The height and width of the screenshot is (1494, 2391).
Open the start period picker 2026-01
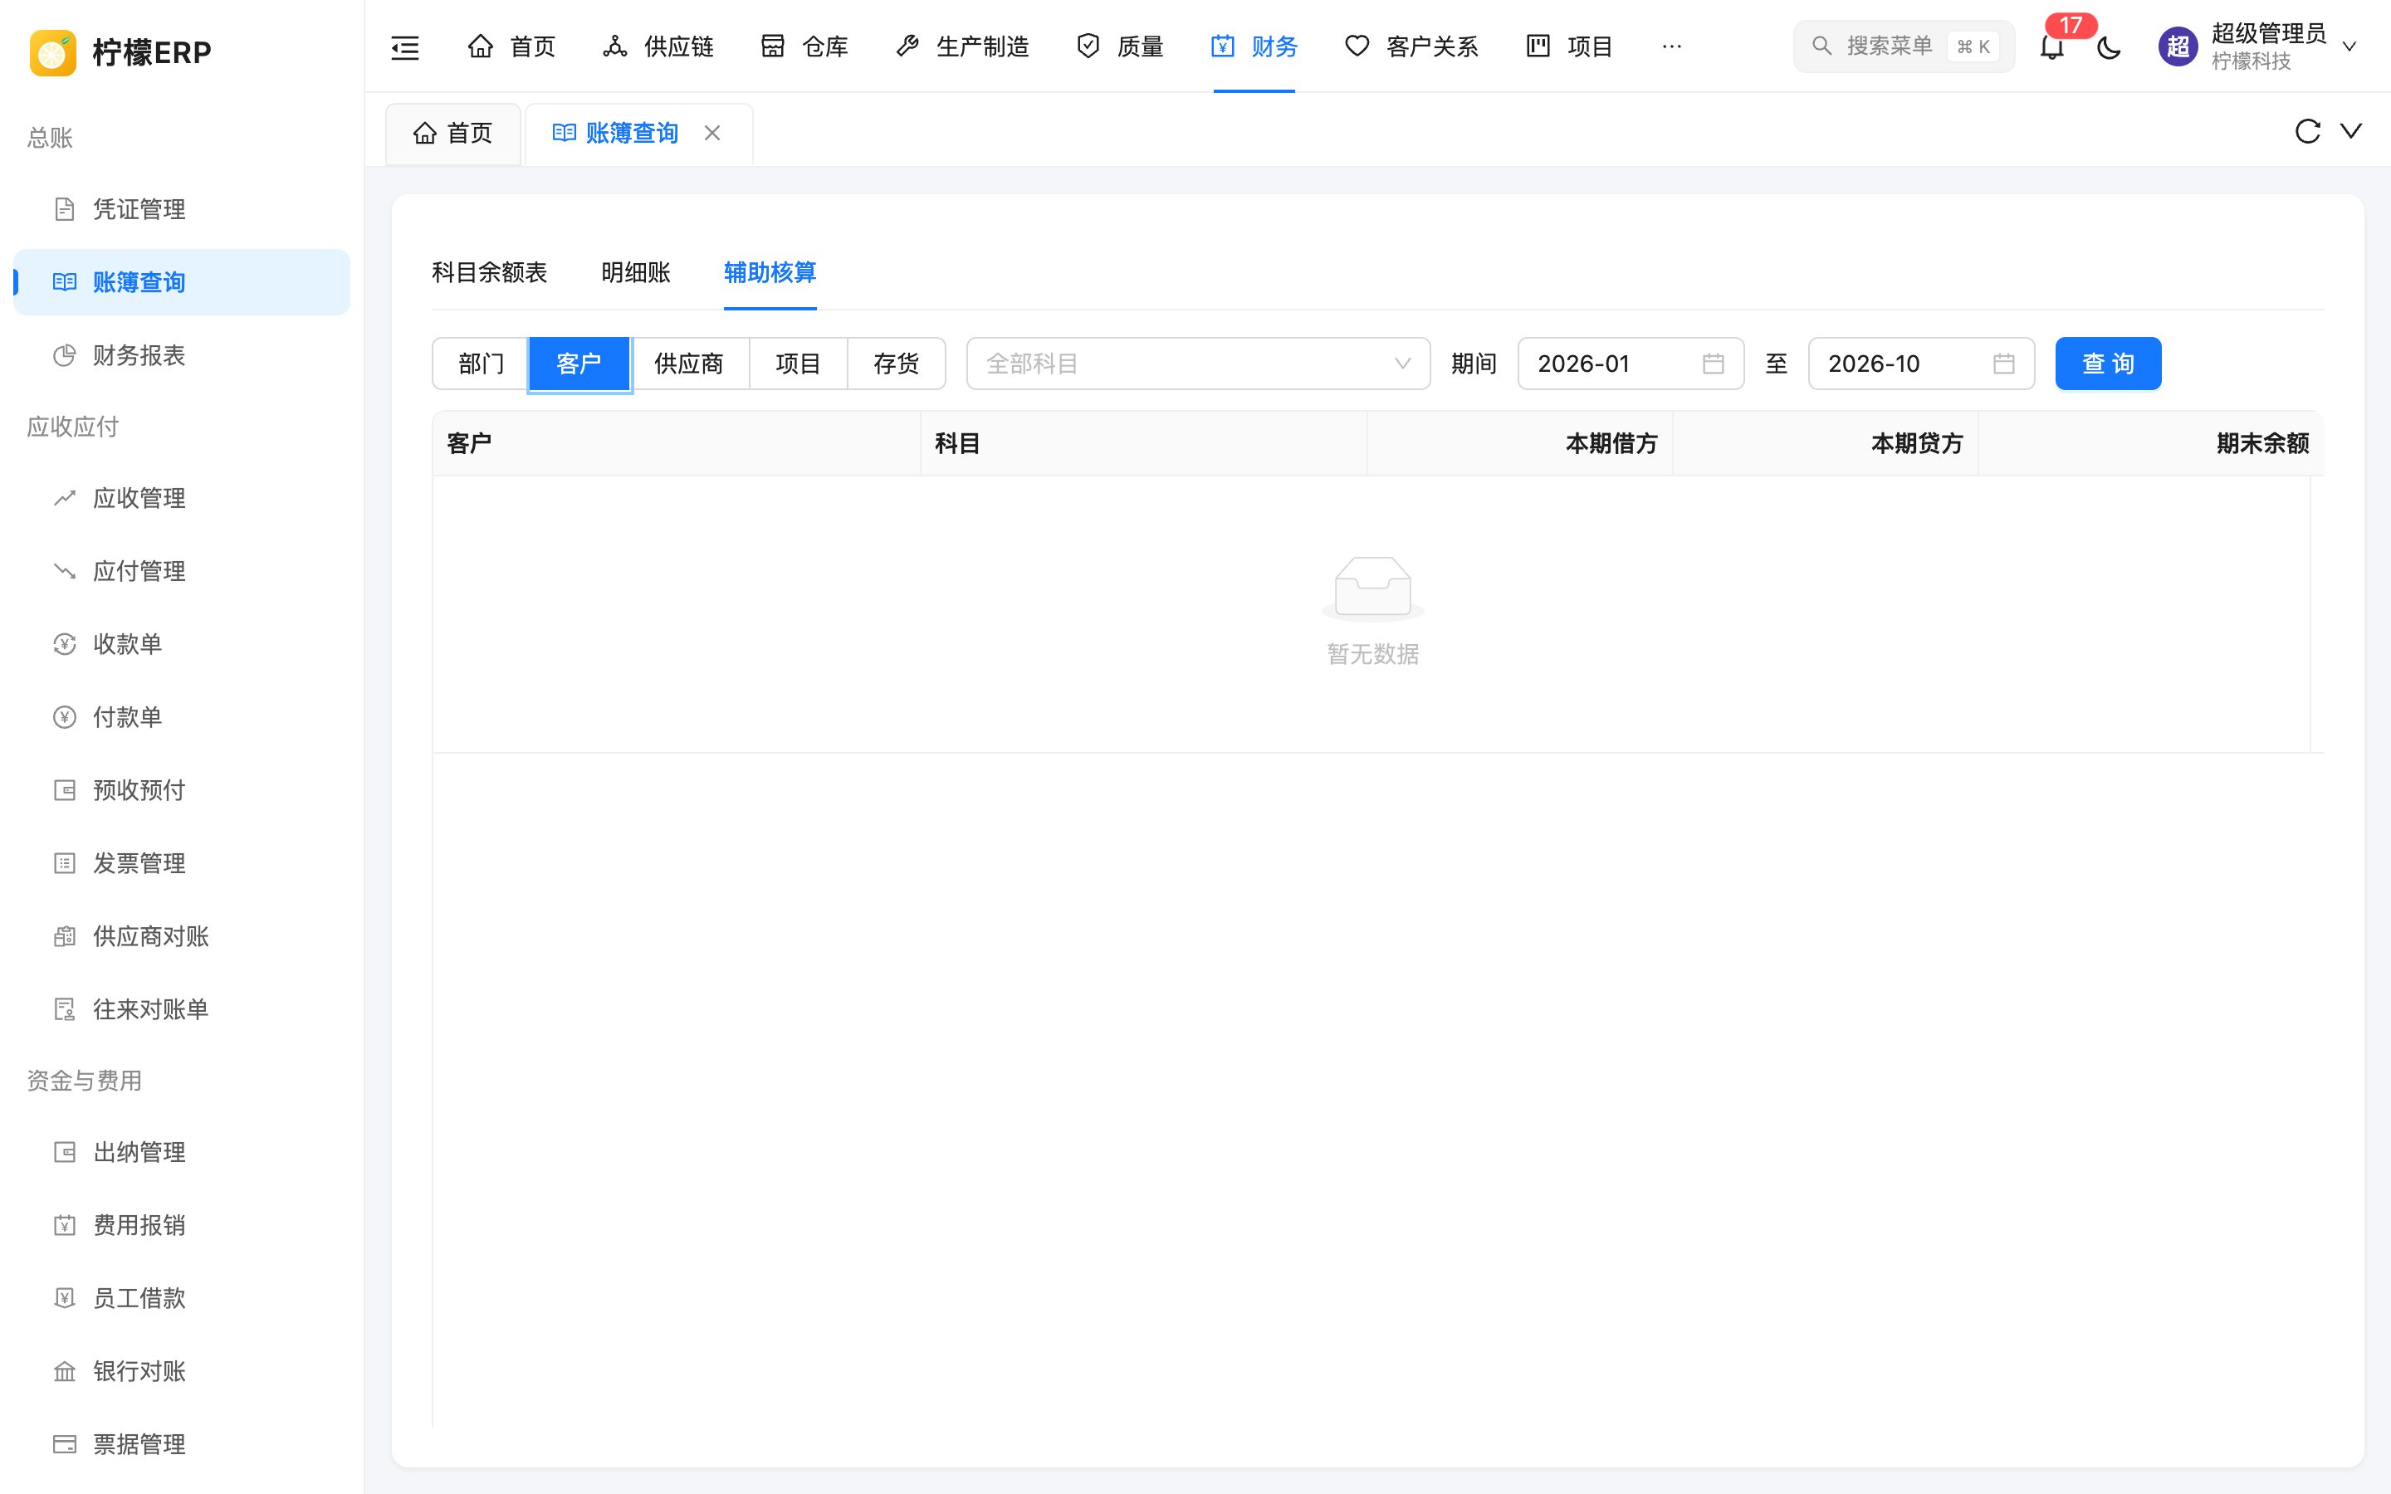(x=1631, y=364)
